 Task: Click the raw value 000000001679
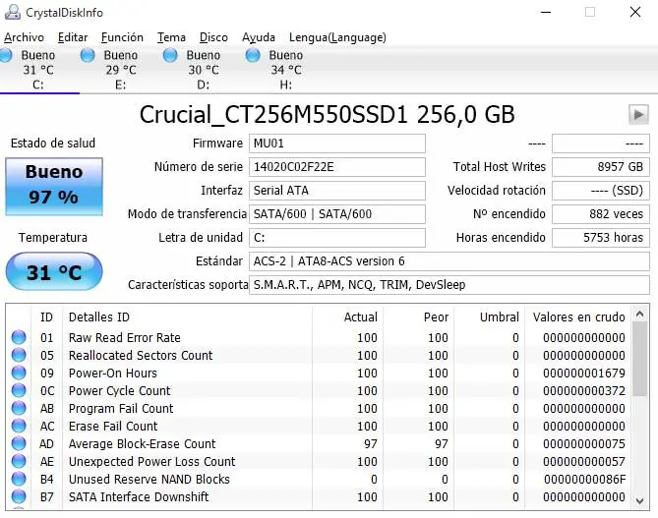583,373
